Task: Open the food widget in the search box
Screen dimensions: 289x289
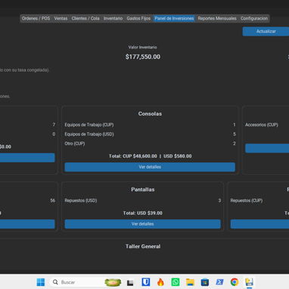Action: pyautogui.click(x=113, y=282)
